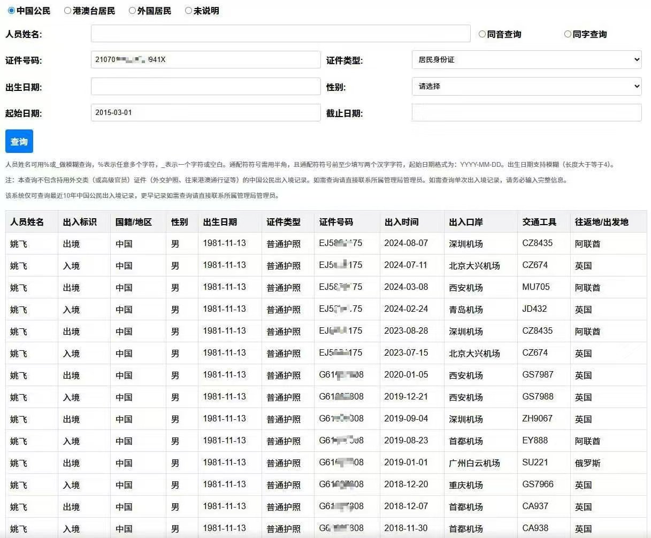Re-select the 中国公民 option
The width and height of the screenshot is (651, 538).
11,10
